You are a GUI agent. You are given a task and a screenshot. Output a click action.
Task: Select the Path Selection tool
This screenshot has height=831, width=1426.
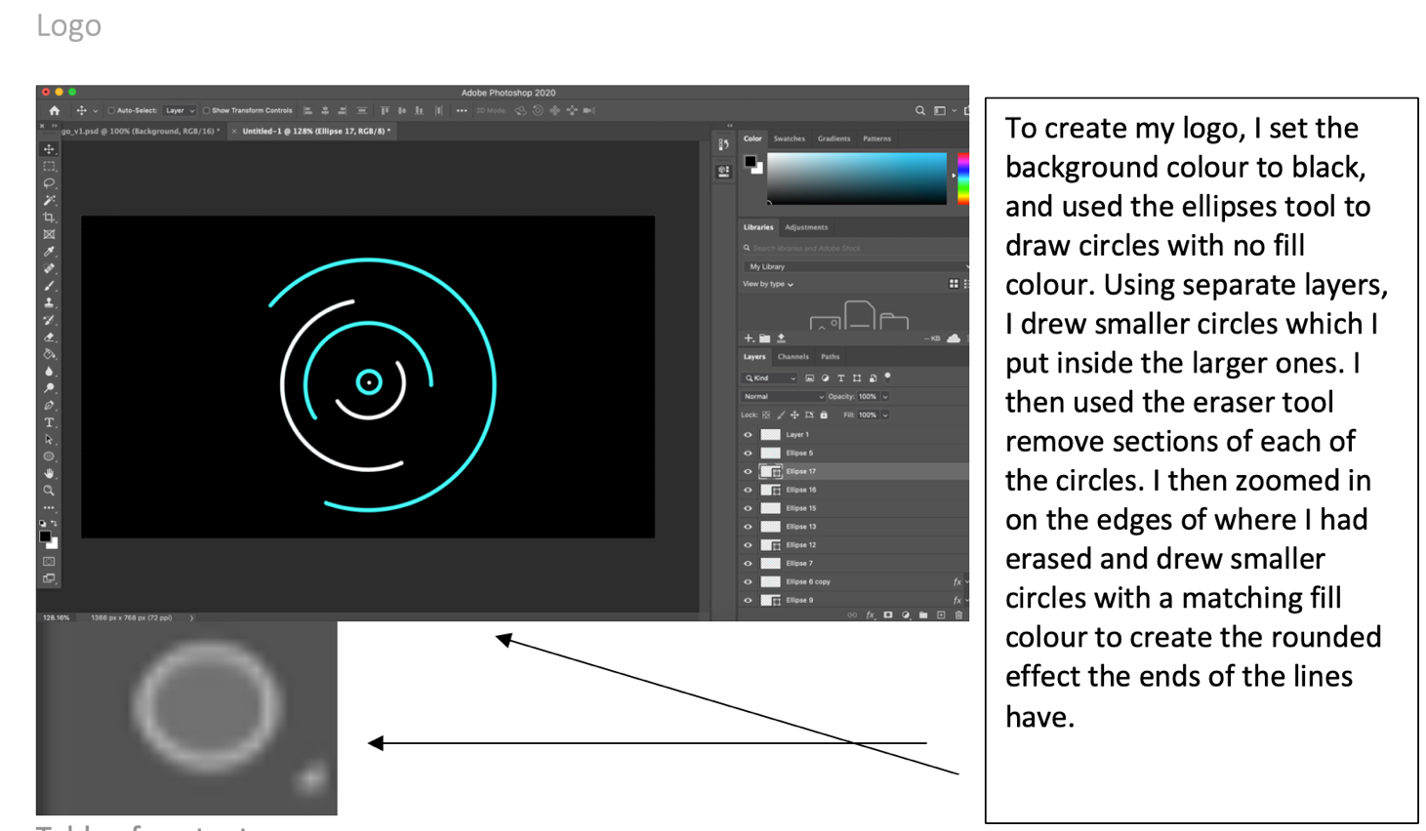49,440
